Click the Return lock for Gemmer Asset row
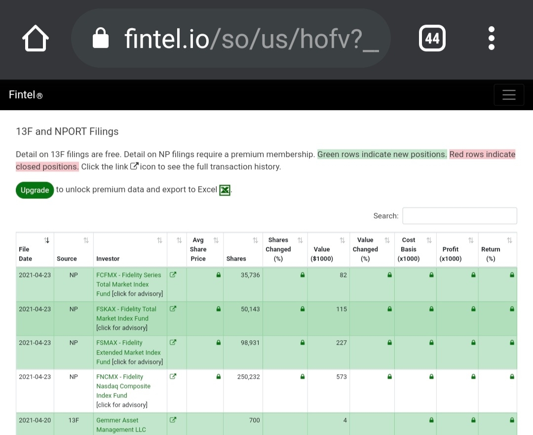533x435 pixels. pos(512,420)
